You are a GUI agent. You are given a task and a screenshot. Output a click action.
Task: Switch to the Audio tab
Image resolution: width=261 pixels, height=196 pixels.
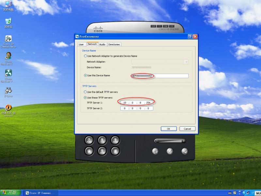(x=102, y=44)
